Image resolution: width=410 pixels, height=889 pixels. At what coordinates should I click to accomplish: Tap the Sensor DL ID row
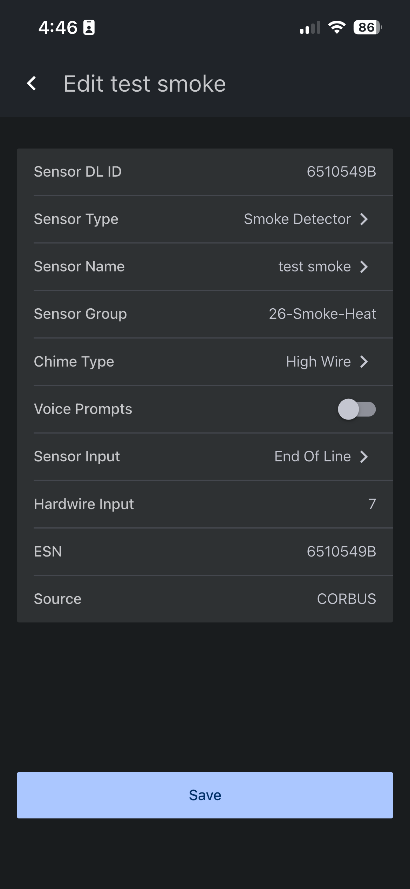(x=205, y=172)
